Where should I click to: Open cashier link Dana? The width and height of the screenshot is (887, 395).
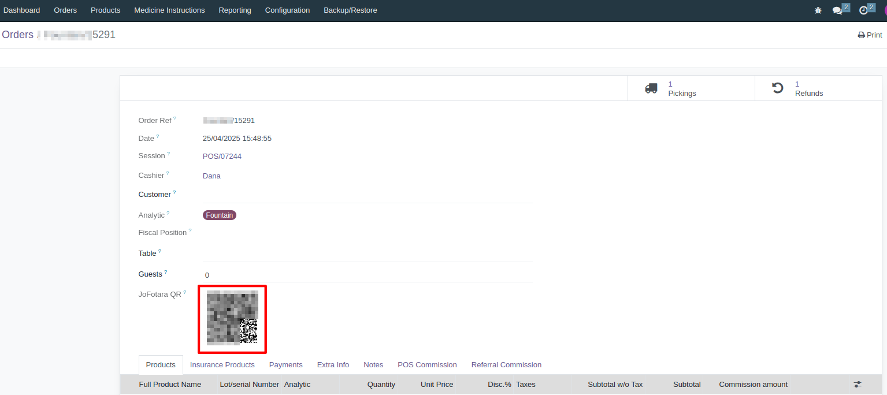pos(211,176)
